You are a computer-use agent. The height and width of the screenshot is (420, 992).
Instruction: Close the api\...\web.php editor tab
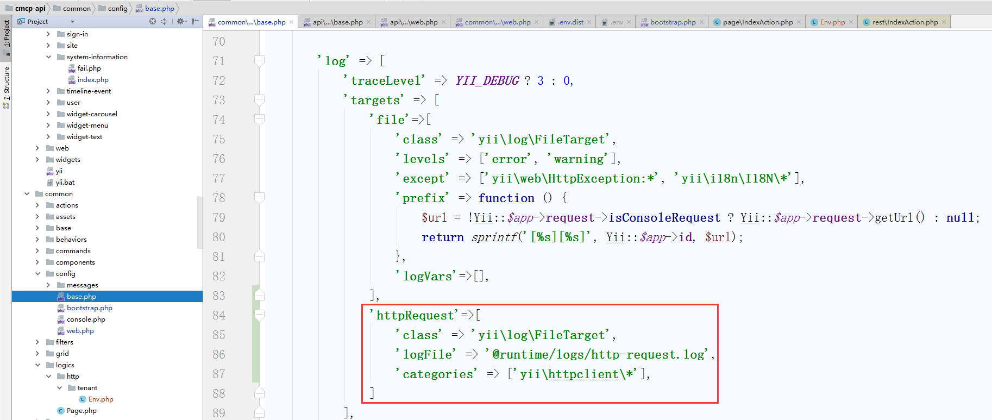tap(444, 22)
